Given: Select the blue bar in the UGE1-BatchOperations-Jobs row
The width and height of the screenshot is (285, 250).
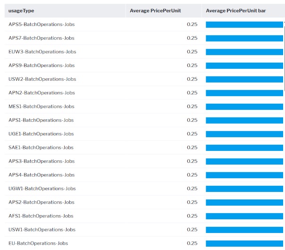Looking at the screenshot, I should 244,134.
